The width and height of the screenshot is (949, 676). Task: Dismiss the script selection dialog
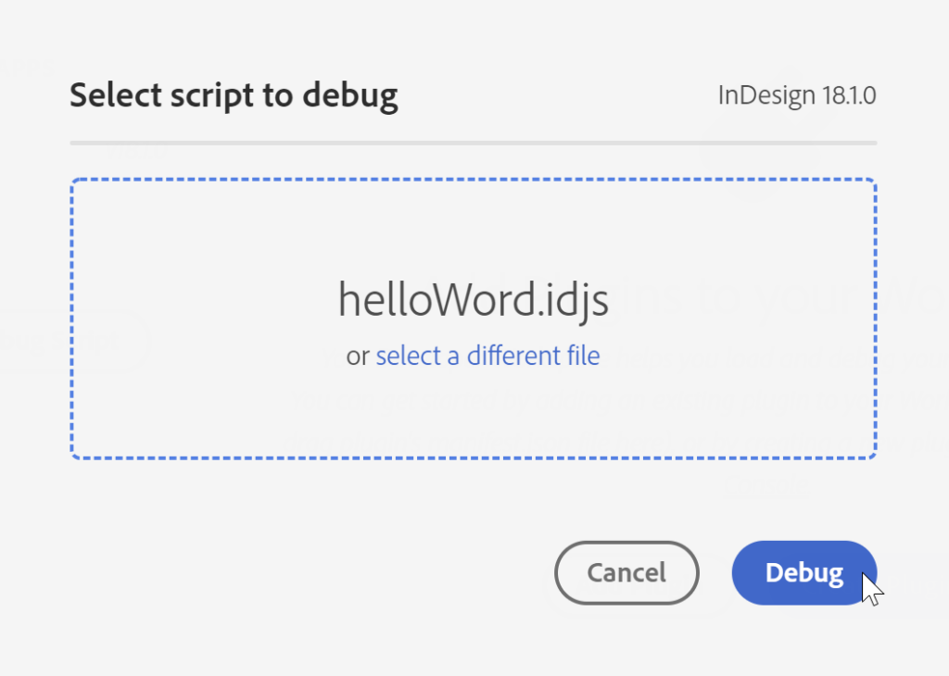click(626, 572)
